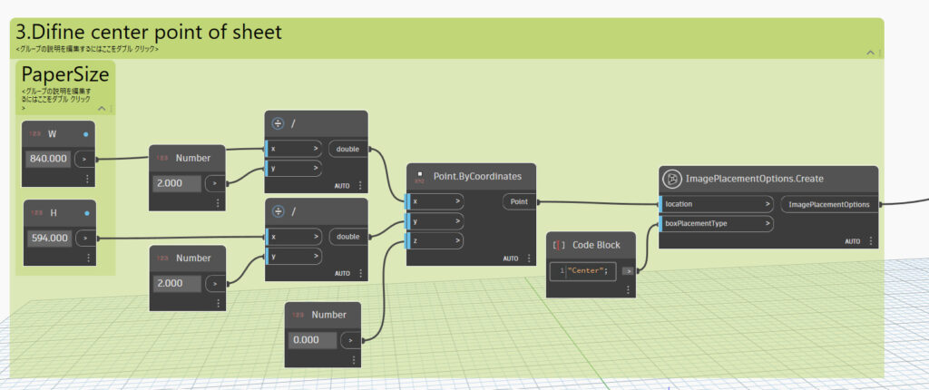Viewport: 929px width, 390px height.
Task: Open the ImagePlacementOptions.Create node options menu
Action: 871,241
